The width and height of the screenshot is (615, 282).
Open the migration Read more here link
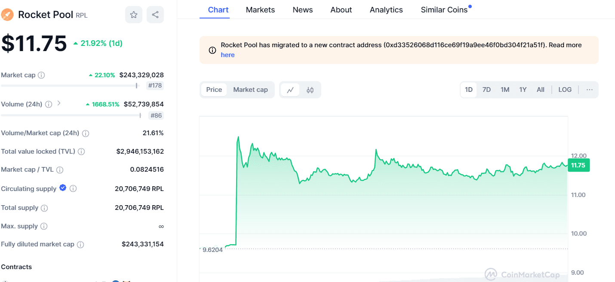pos(228,55)
